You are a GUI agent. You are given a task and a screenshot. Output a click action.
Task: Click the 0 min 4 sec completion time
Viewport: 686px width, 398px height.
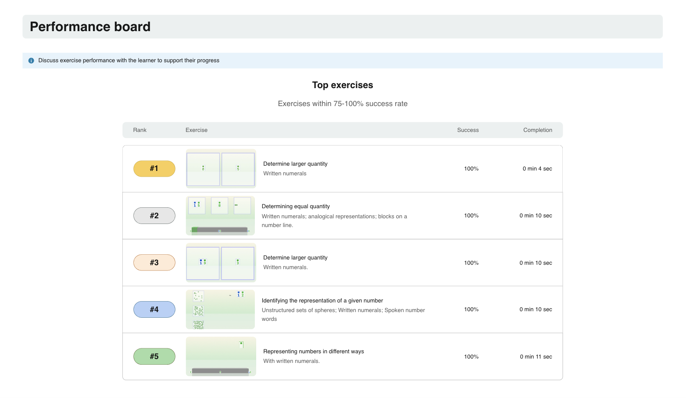(x=537, y=169)
